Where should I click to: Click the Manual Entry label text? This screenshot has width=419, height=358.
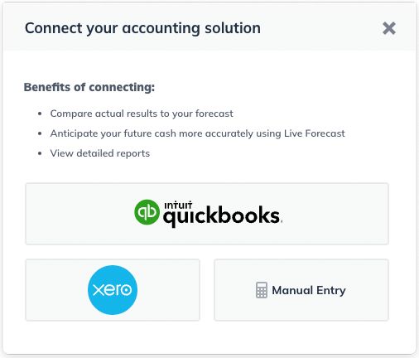tap(309, 290)
